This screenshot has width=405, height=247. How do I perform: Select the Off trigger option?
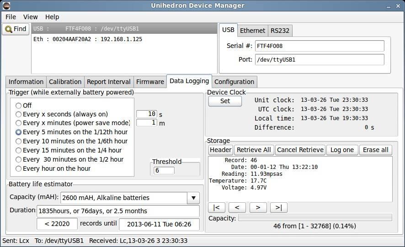[x=19, y=105]
